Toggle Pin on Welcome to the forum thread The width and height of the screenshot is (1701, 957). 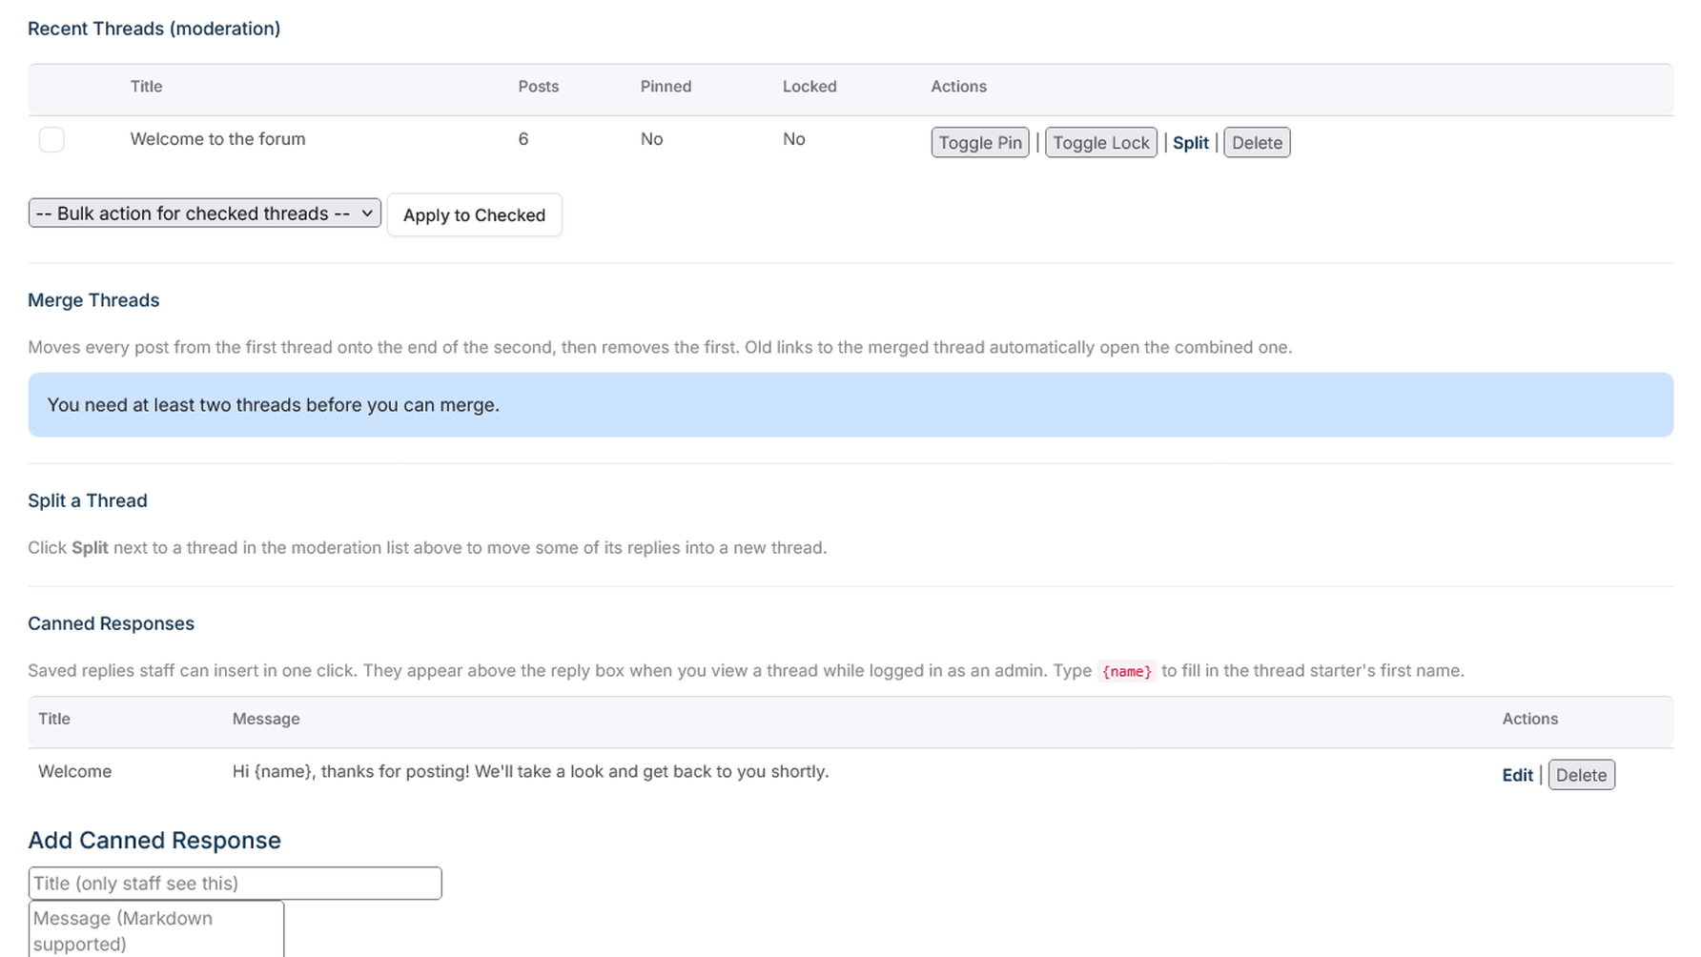click(980, 142)
